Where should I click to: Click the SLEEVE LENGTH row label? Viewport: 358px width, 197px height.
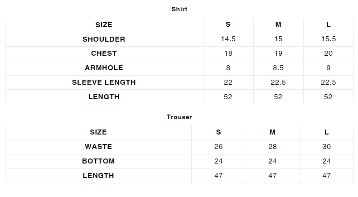(104, 82)
